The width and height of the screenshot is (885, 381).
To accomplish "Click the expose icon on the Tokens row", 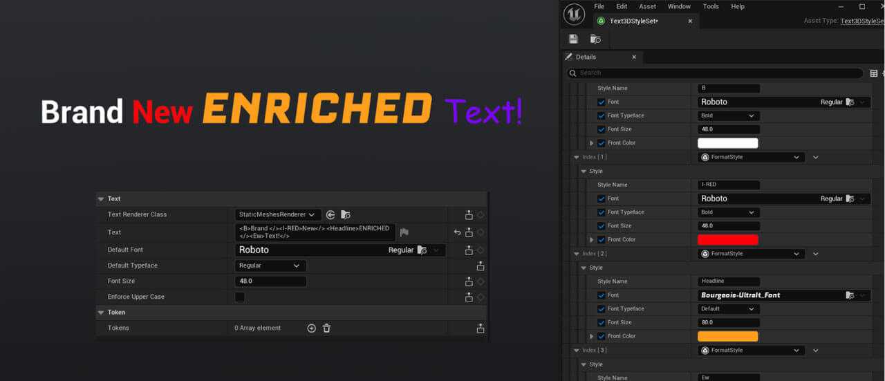I will coord(481,328).
